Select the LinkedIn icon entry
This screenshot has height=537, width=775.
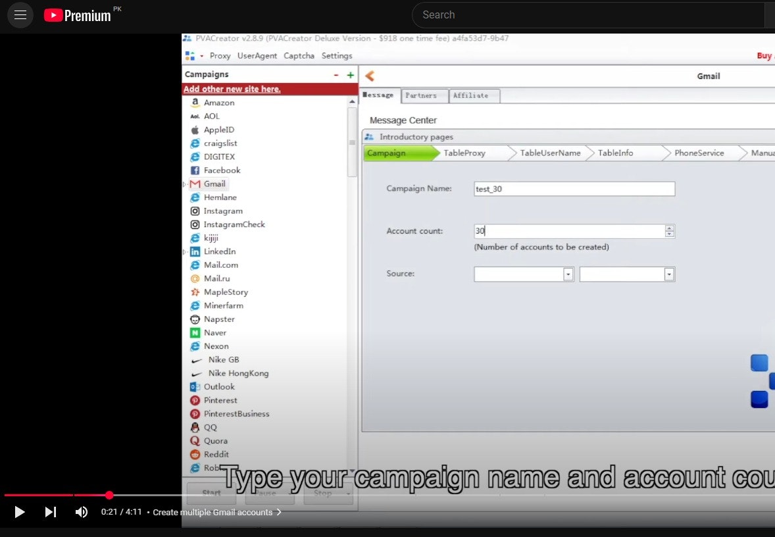[195, 251]
